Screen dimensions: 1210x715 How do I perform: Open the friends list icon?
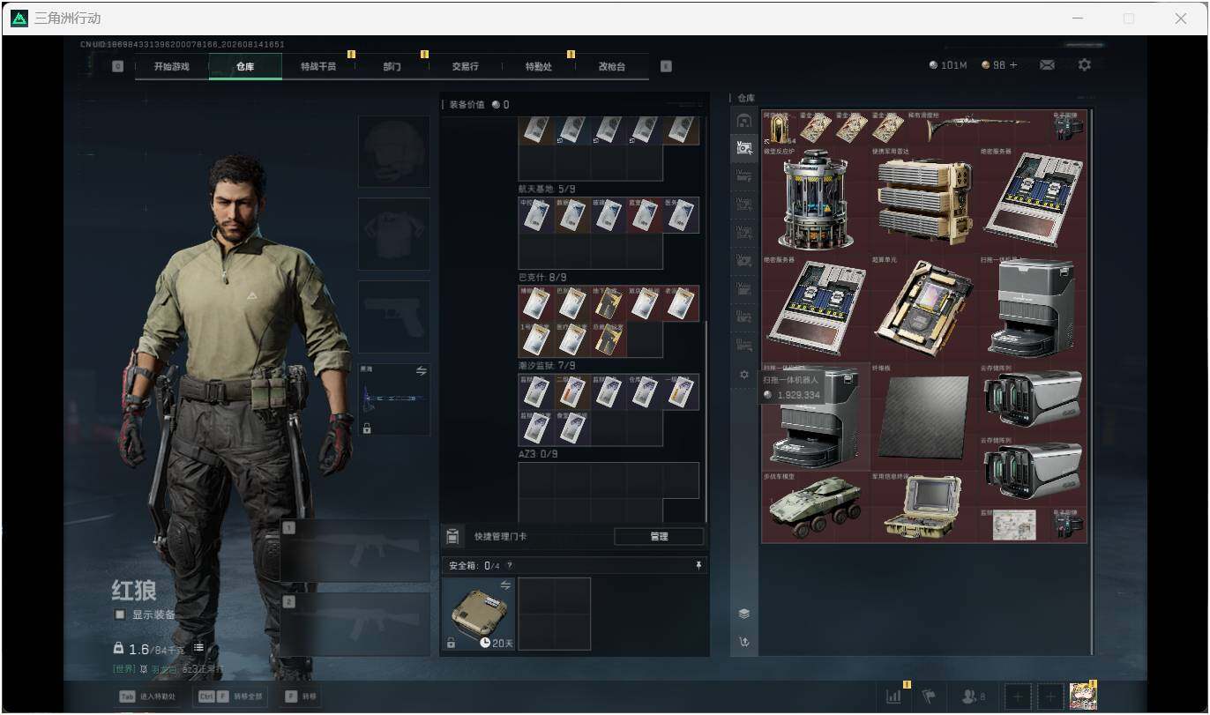974,696
